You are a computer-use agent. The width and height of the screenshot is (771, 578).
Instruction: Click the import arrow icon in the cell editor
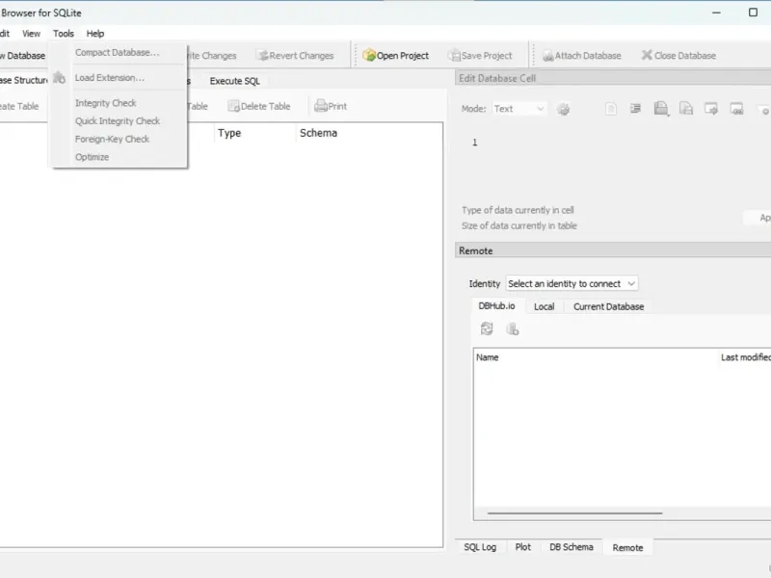711,109
